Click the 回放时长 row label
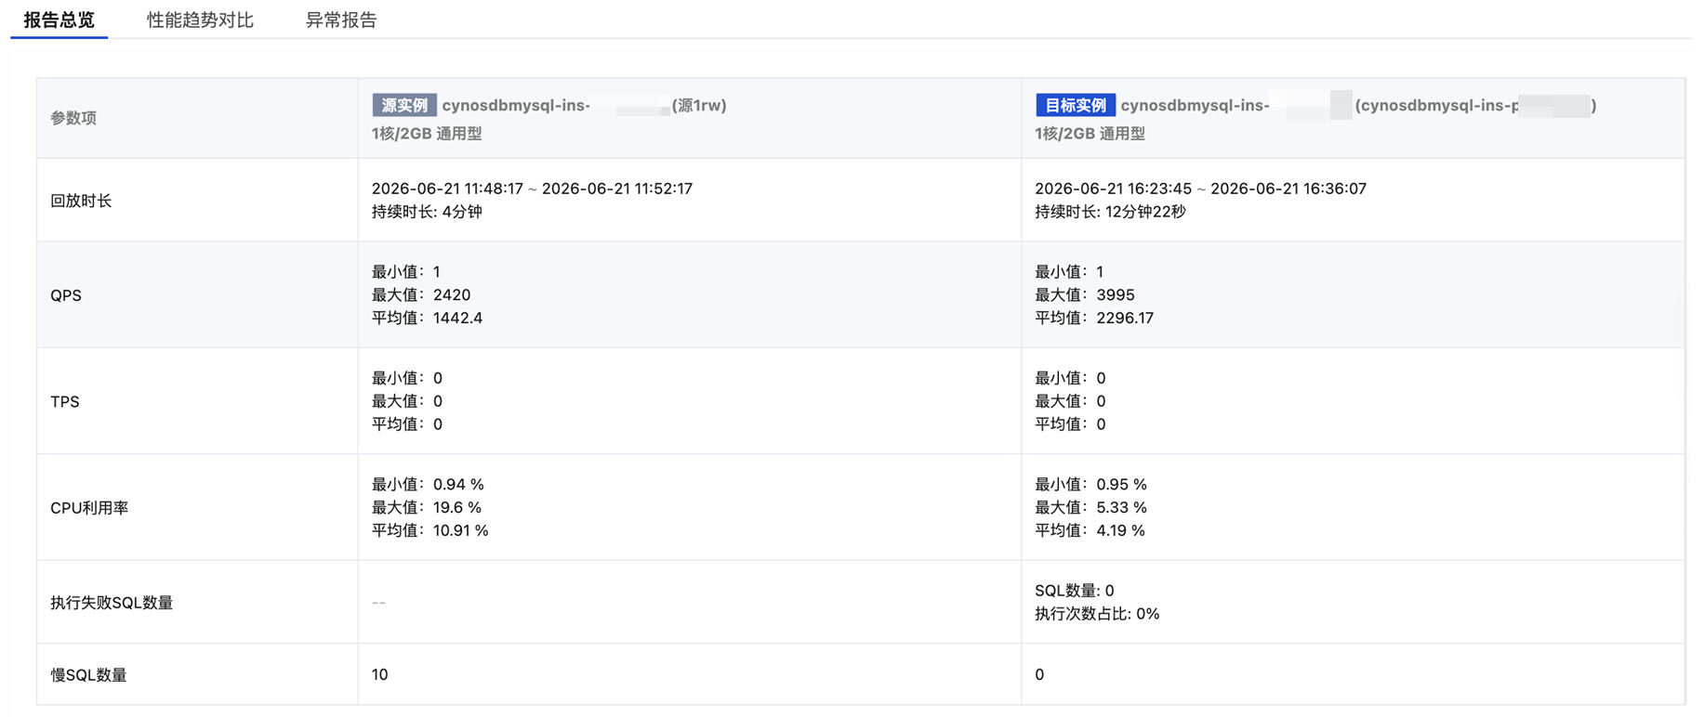1704x717 pixels. click(81, 201)
